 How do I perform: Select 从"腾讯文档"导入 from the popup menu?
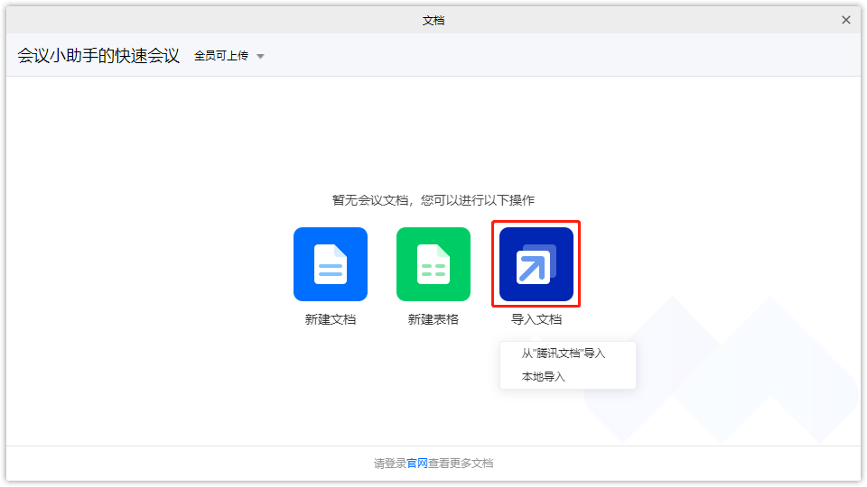click(564, 354)
